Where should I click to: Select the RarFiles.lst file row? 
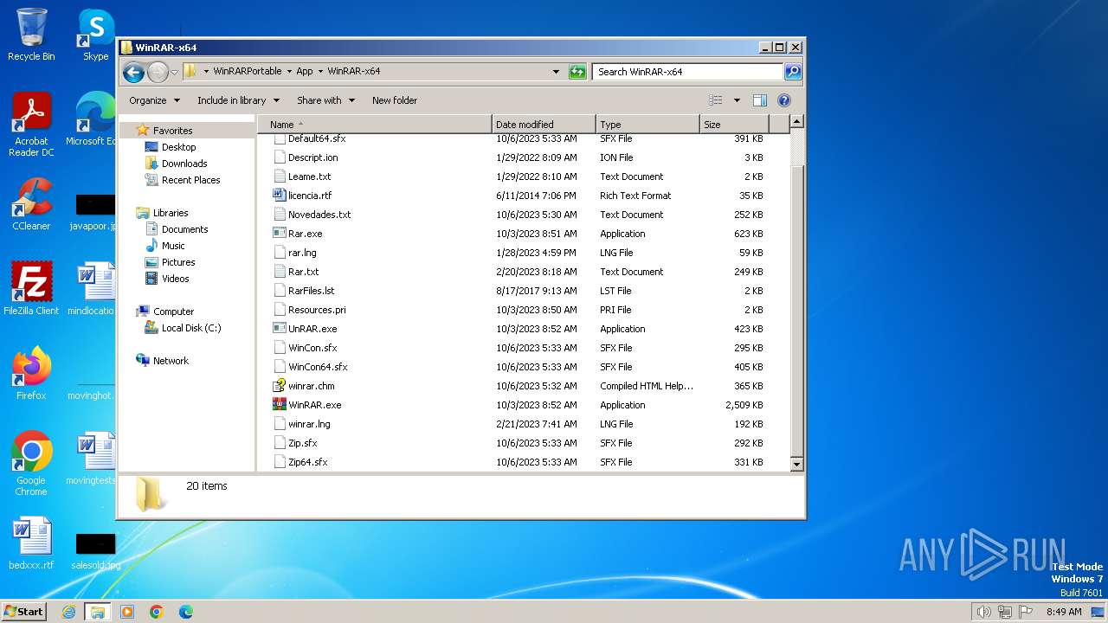click(x=524, y=291)
